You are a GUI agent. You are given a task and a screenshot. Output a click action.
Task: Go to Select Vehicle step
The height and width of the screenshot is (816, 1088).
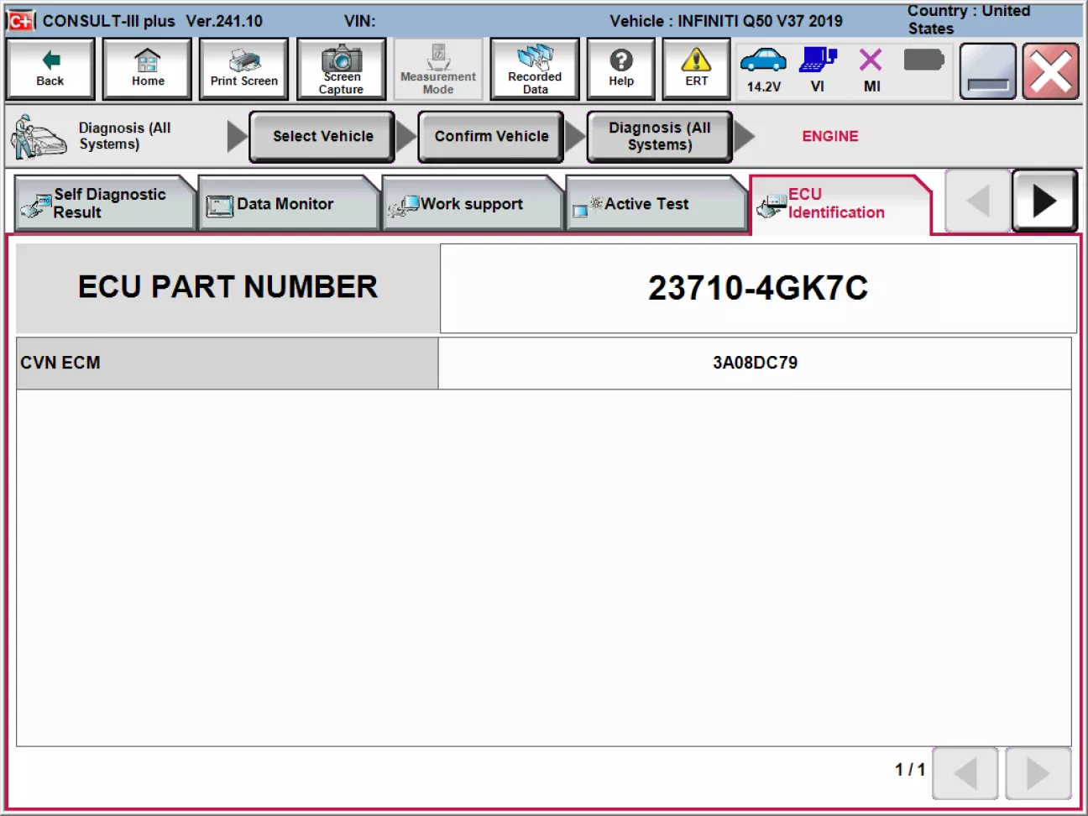322,136
